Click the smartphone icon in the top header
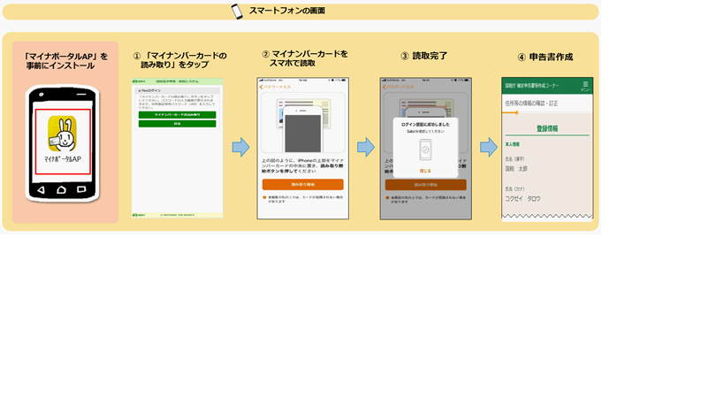724x407 pixels. pyautogui.click(x=237, y=12)
